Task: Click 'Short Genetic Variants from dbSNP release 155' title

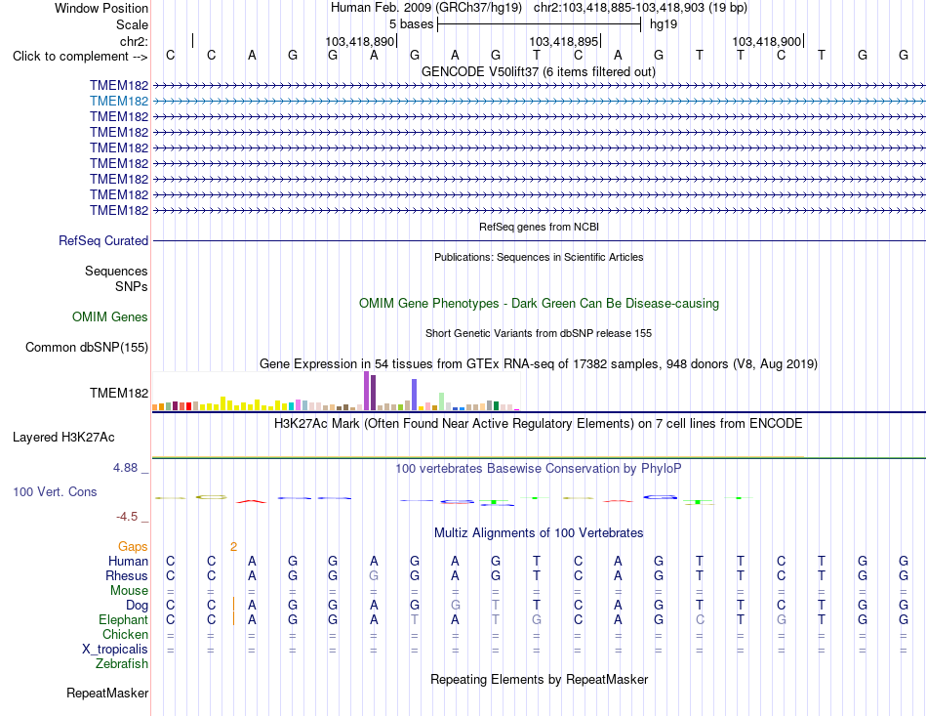Action: coord(539,333)
